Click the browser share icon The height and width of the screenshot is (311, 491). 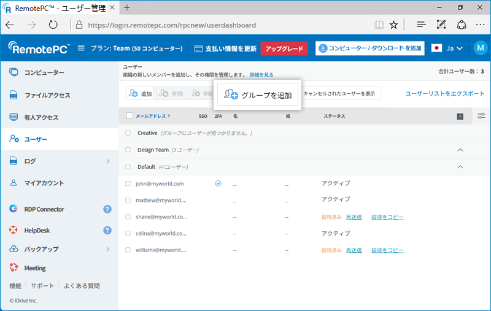462,25
